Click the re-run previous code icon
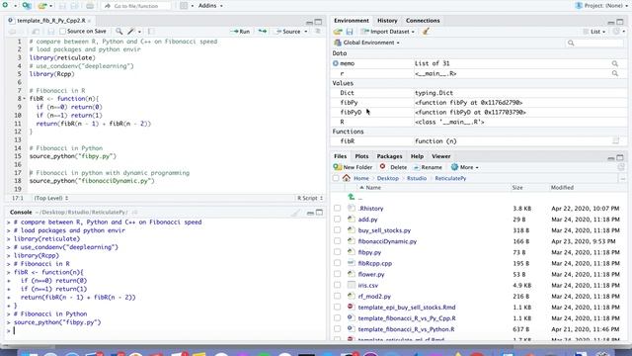The width and height of the screenshot is (632, 356). click(x=263, y=31)
